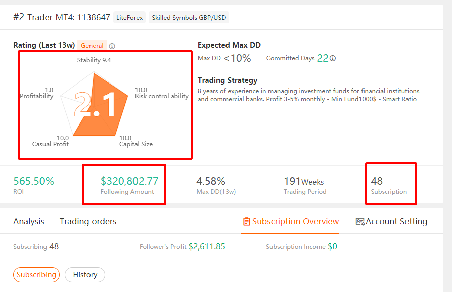Click the Account Setting profile icon
452x292 pixels.
360,221
